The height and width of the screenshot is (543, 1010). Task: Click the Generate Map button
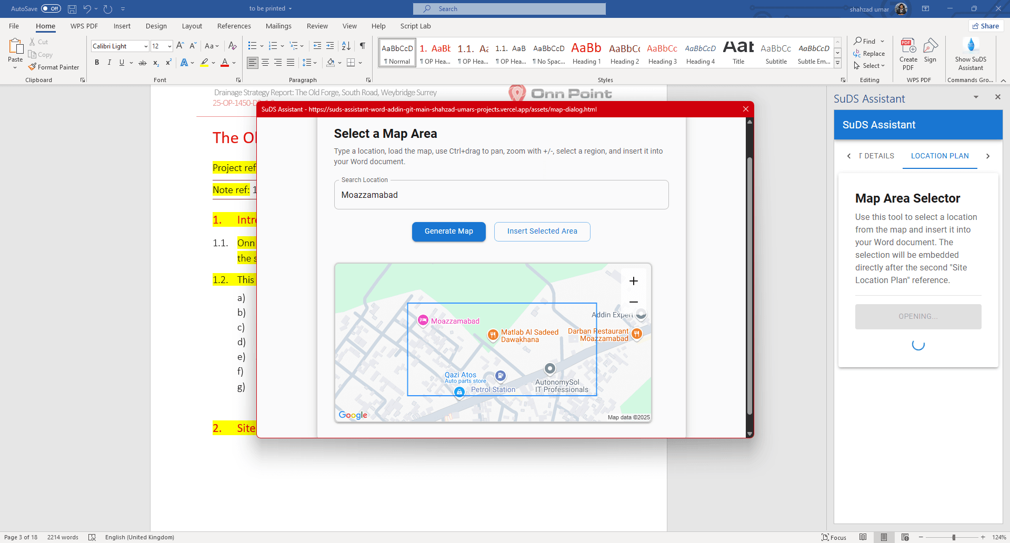(449, 232)
